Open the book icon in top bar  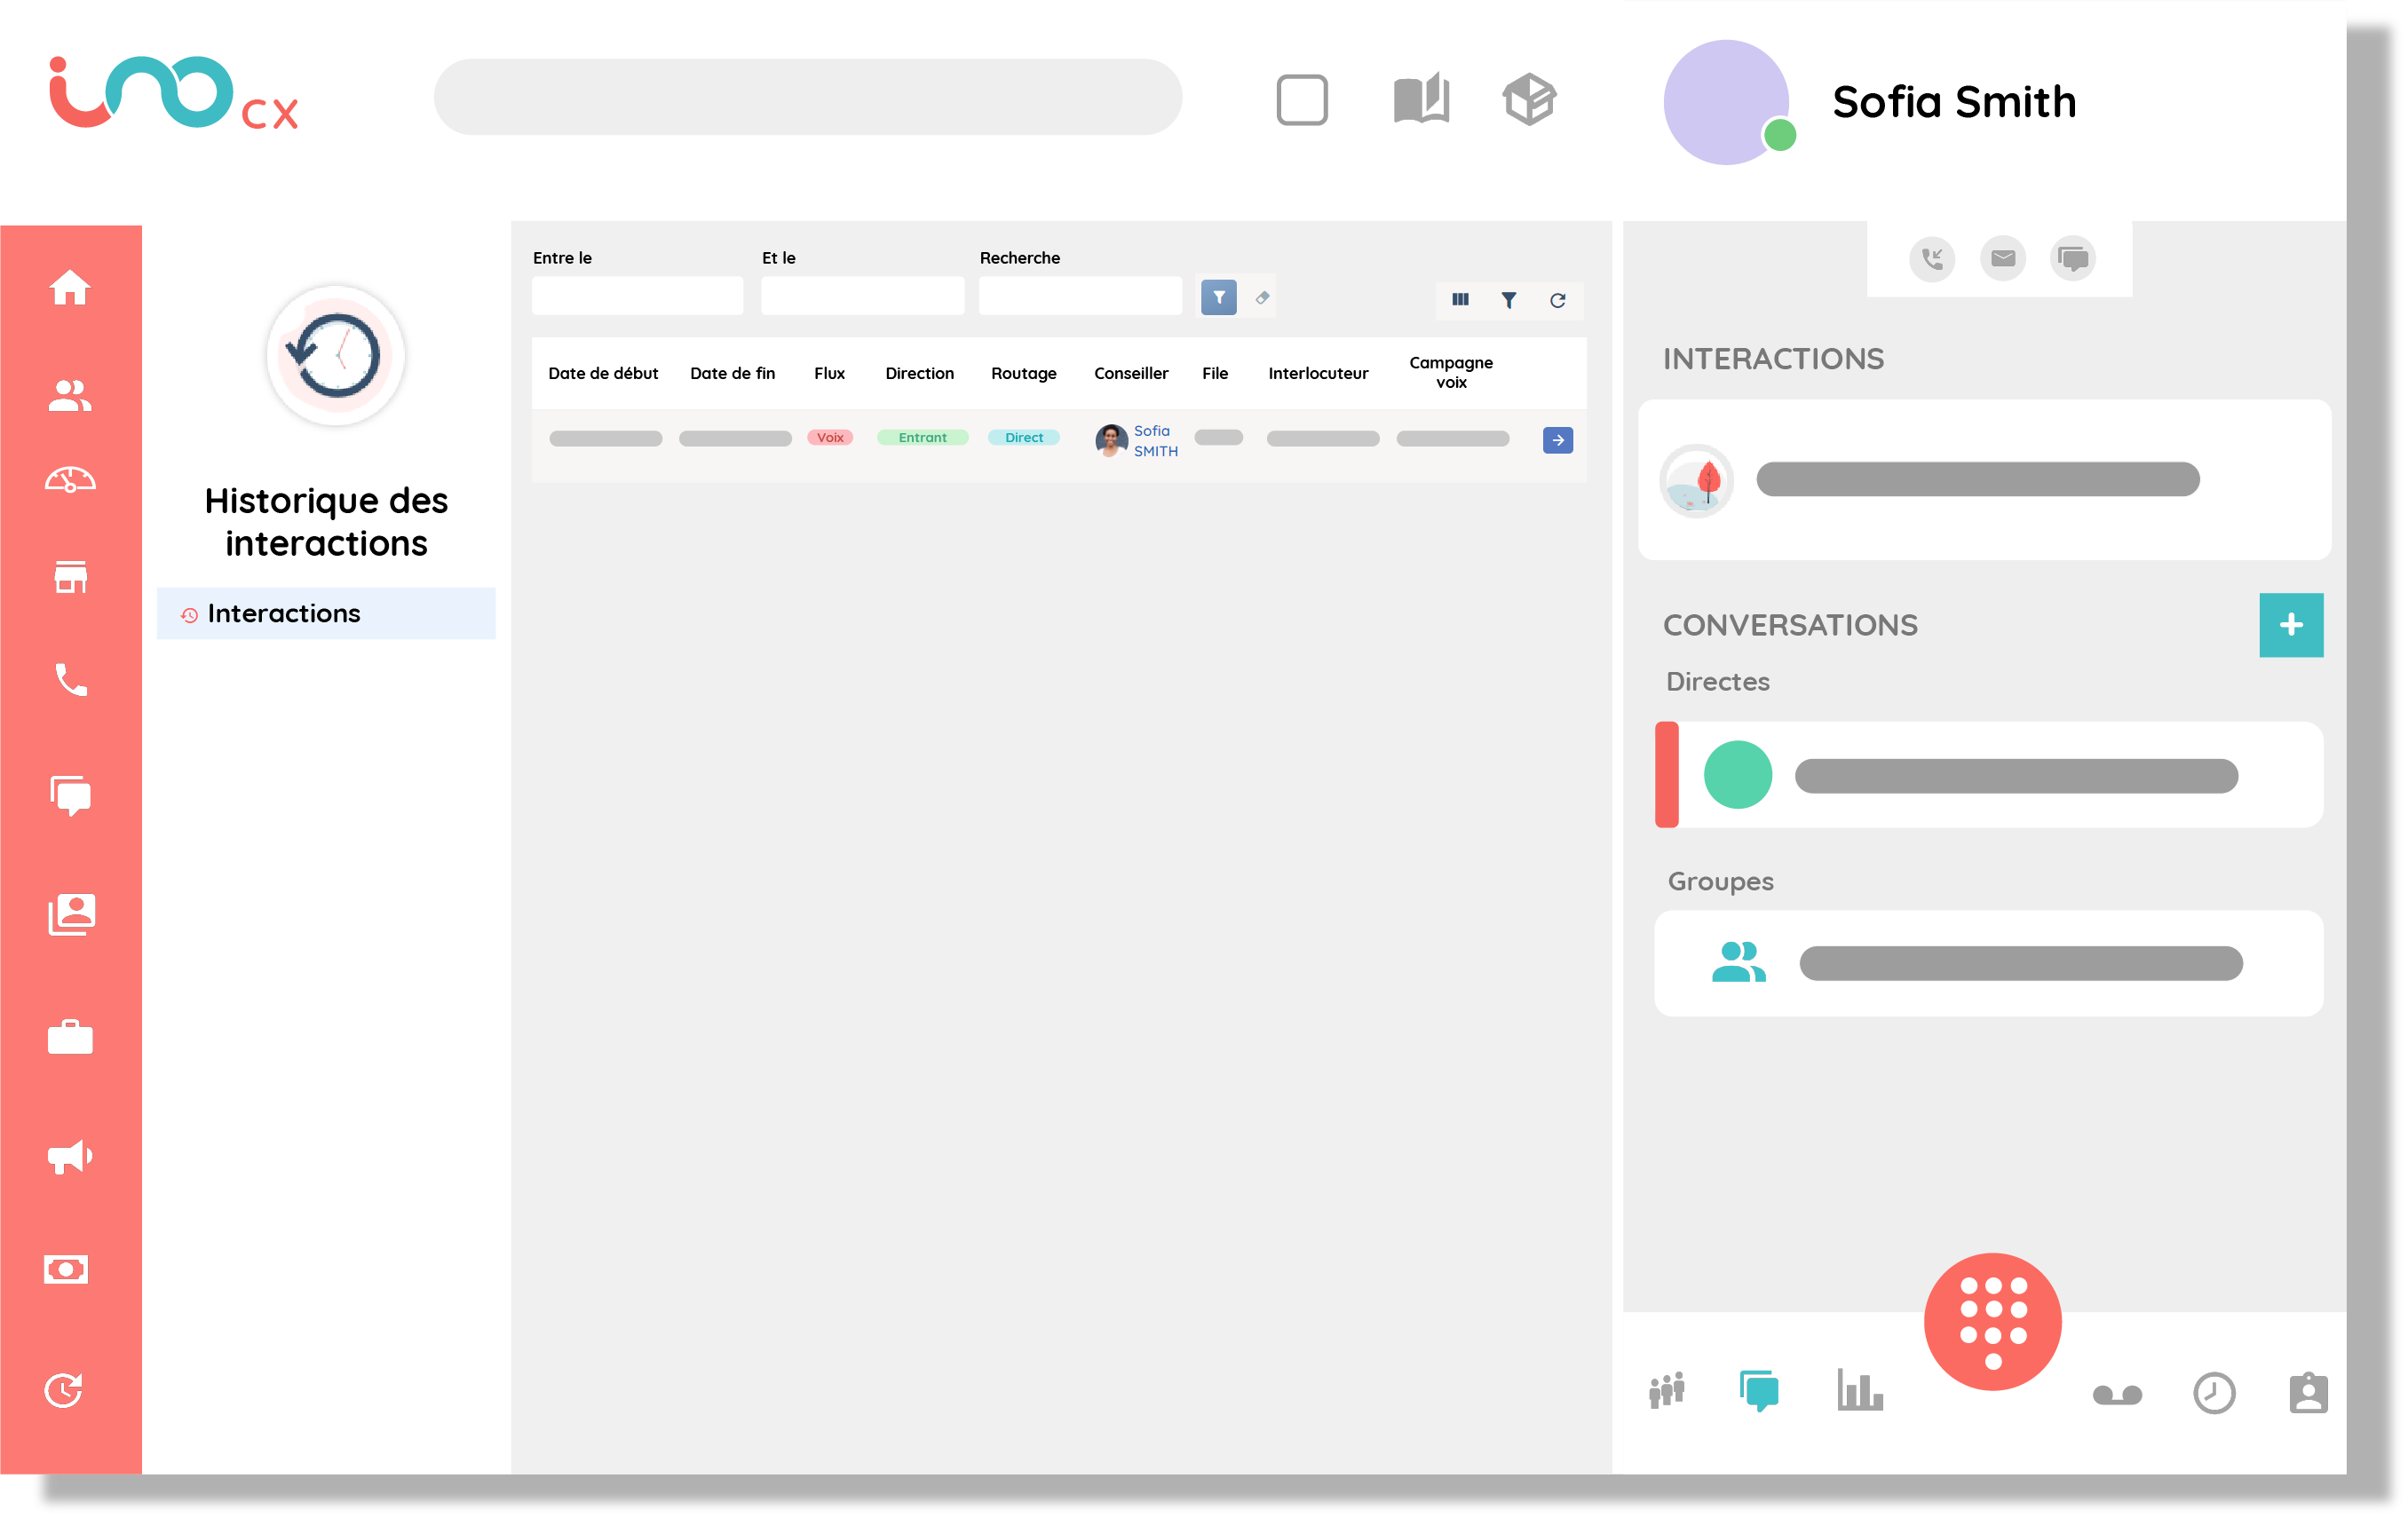pos(1421,98)
